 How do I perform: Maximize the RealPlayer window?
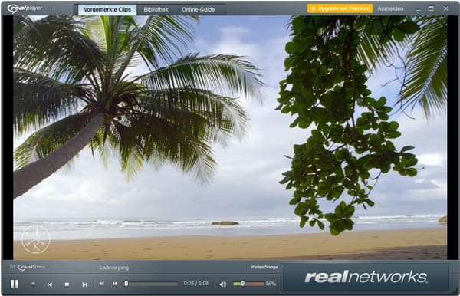click(x=431, y=8)
